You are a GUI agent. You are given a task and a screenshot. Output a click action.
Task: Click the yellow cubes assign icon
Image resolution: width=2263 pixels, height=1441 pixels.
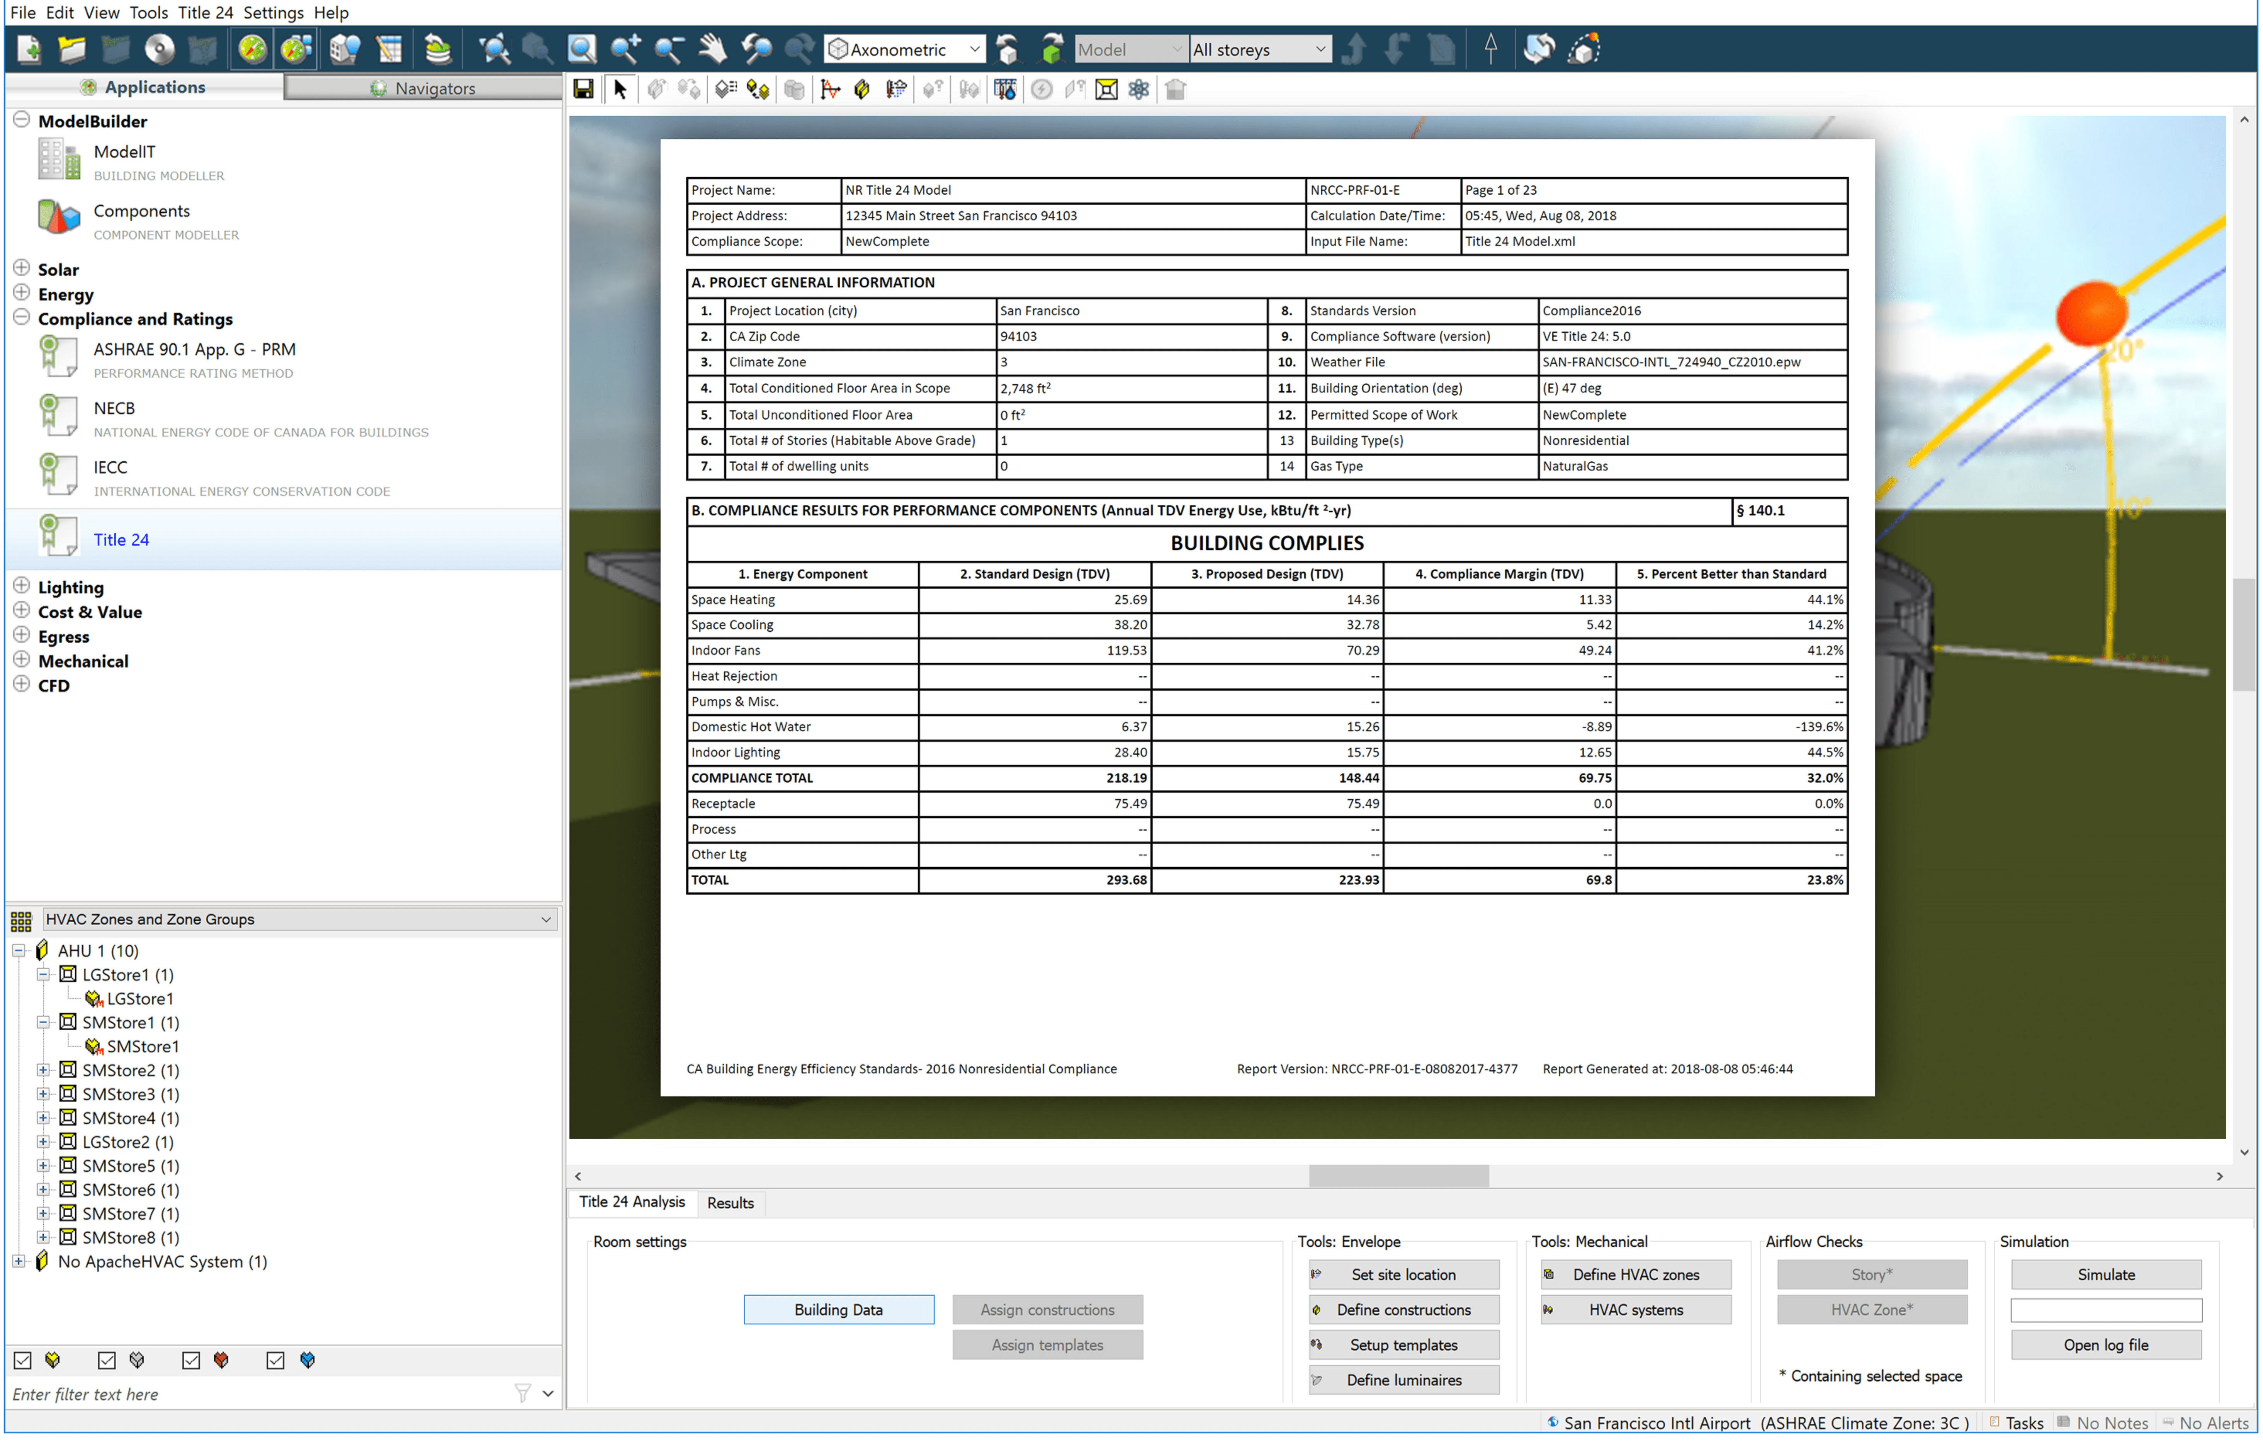point(758,89)
